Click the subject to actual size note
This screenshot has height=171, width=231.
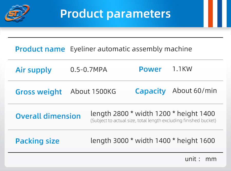click(x=153, y=121)
